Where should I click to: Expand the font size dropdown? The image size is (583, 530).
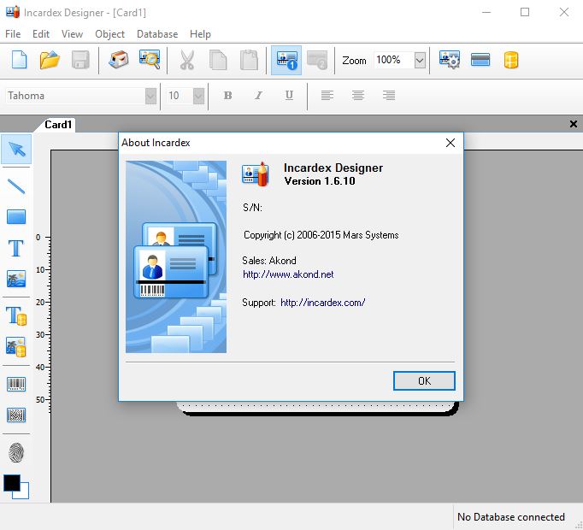198,97
